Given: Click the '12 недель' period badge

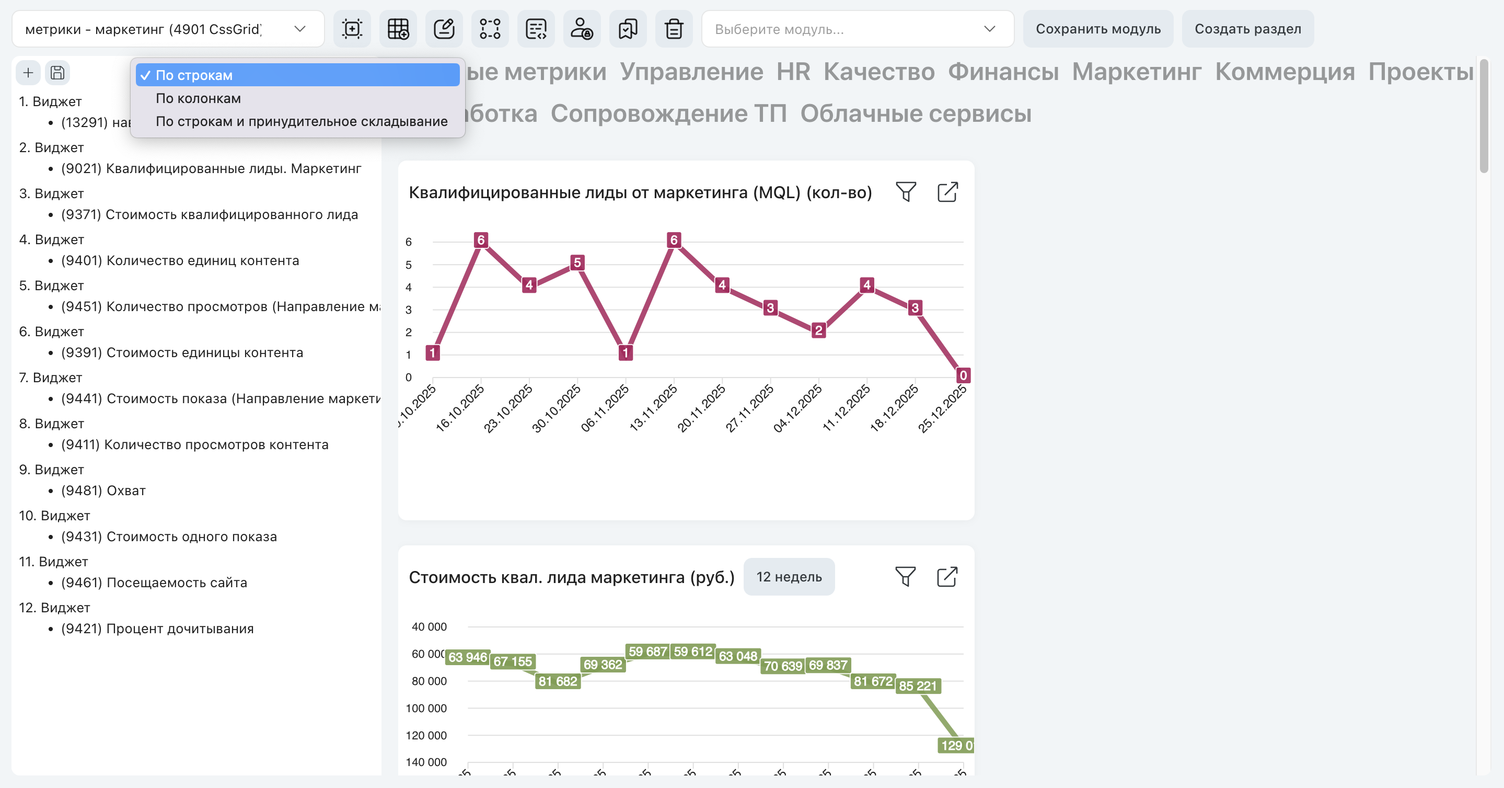Looking at the screenshot, I should coord(789,577).
